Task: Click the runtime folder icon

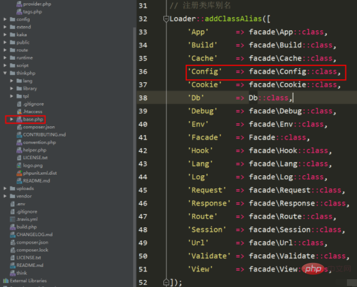Action: point(12,58)
